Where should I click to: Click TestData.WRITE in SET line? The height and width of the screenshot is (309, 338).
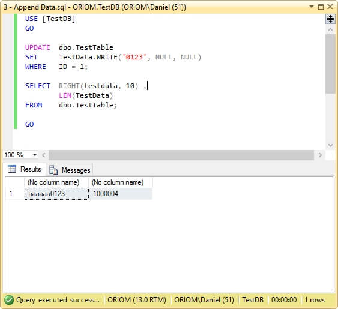coord(88,57)
